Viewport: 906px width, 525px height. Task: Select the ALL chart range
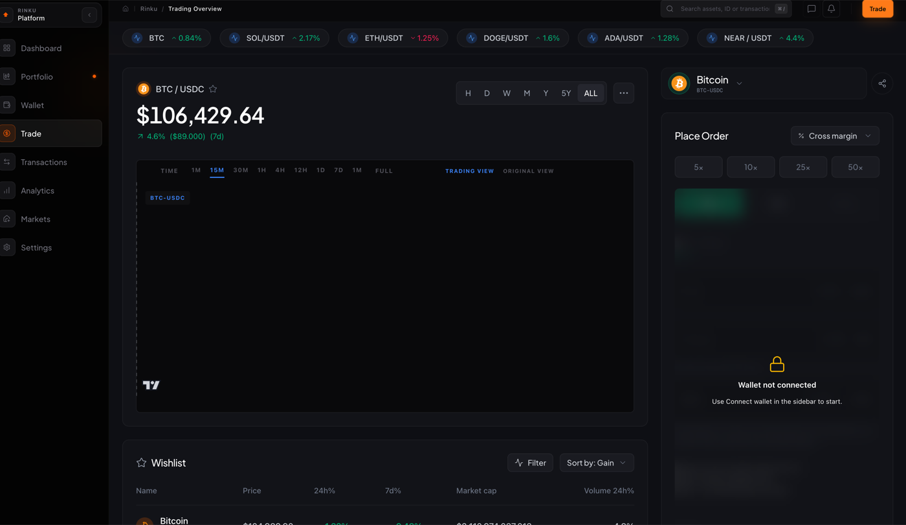point(591,93)
